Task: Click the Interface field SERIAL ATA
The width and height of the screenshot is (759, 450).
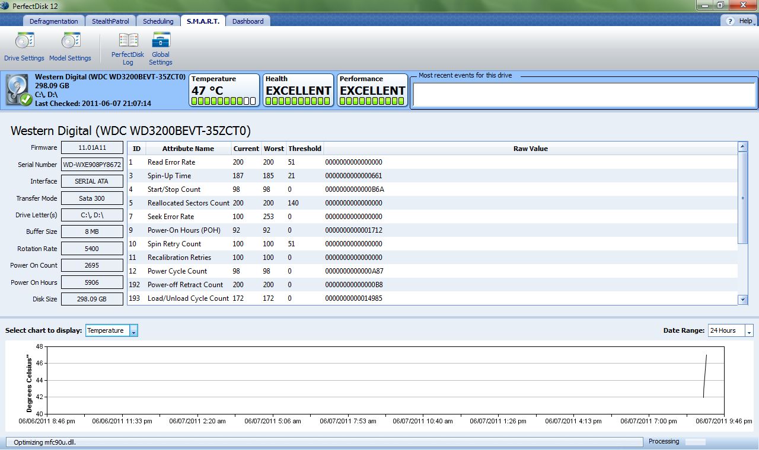Action: (92, 181)
